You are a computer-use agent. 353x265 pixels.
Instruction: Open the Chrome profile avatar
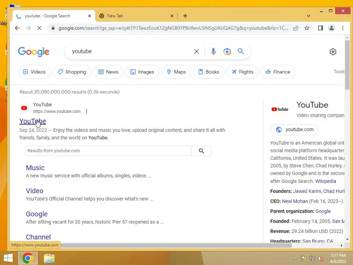tap(332, 28)
